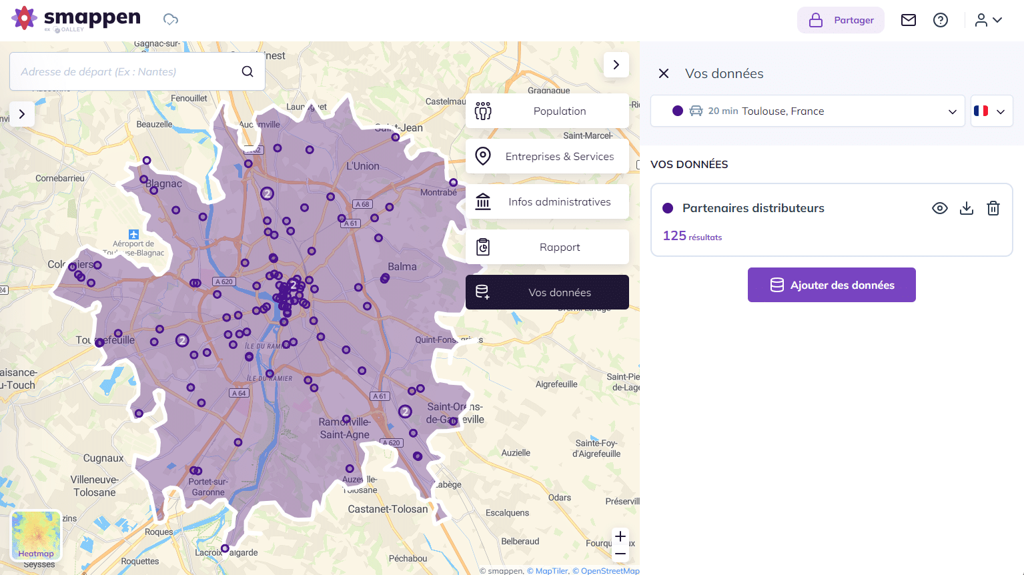Click Ajouter des données button
This screenshot has height=575, width=1024.
click(831, 285)
